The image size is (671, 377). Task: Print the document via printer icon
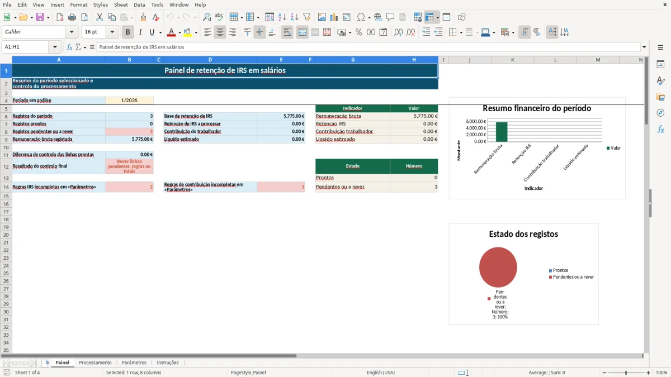pyautogui.click(x=72, y=17)
